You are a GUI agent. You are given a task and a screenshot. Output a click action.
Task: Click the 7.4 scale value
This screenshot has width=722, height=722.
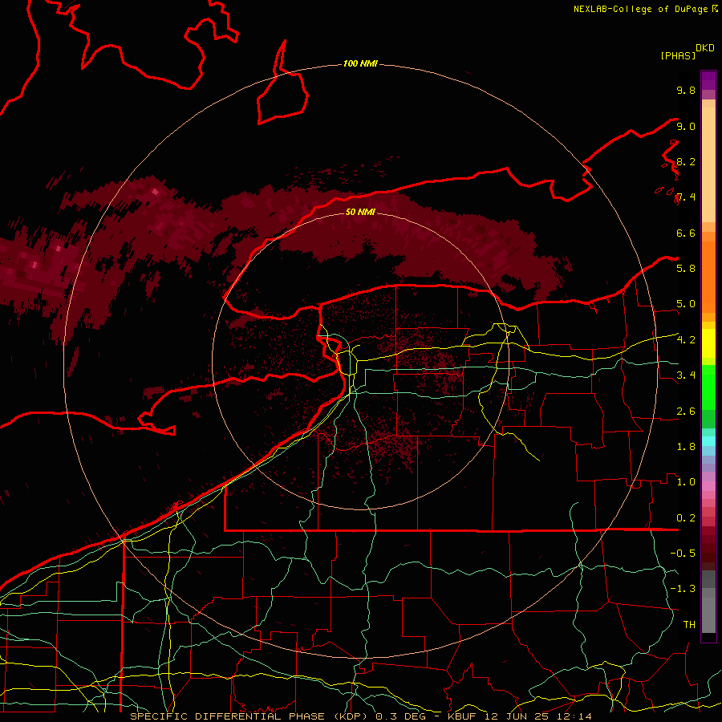[686, 197]
